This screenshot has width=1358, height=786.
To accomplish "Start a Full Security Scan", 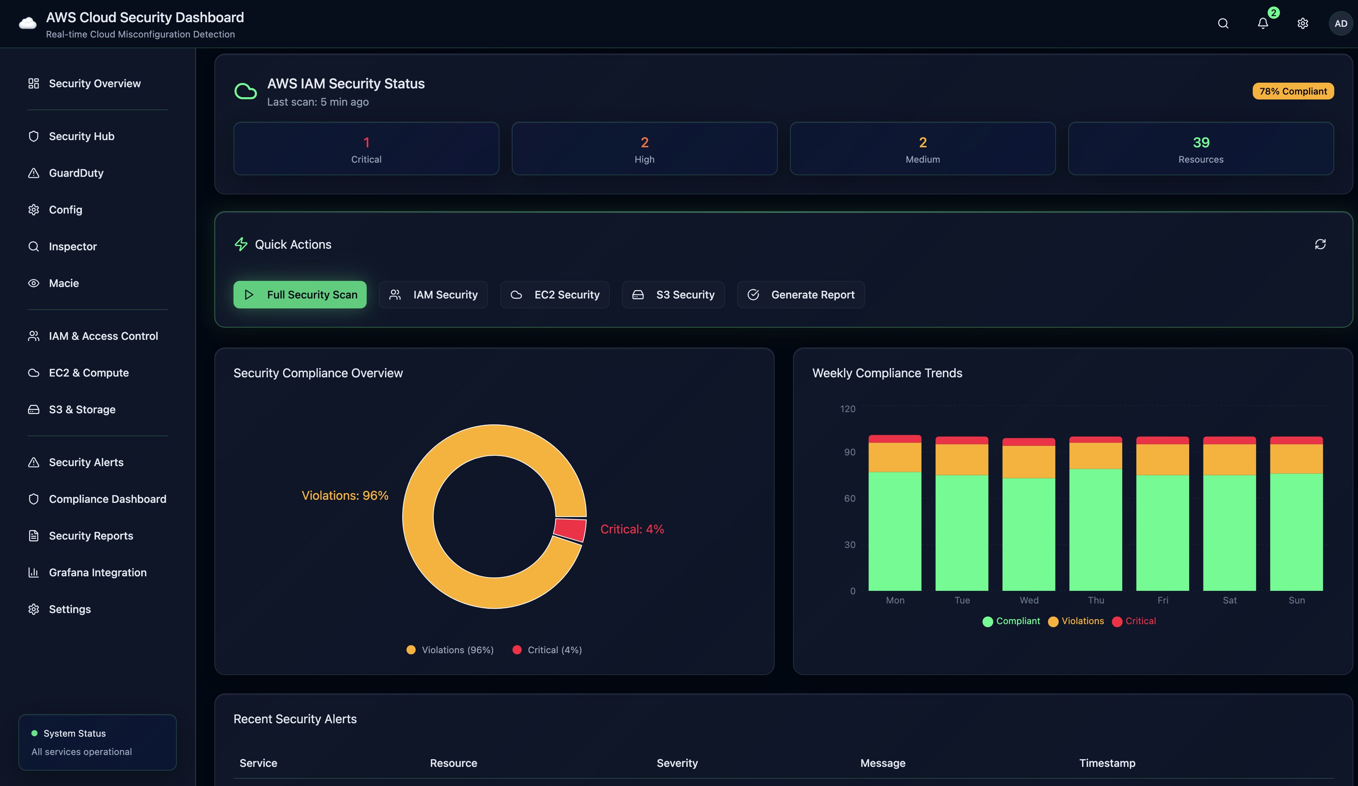I will coord(300,294).
